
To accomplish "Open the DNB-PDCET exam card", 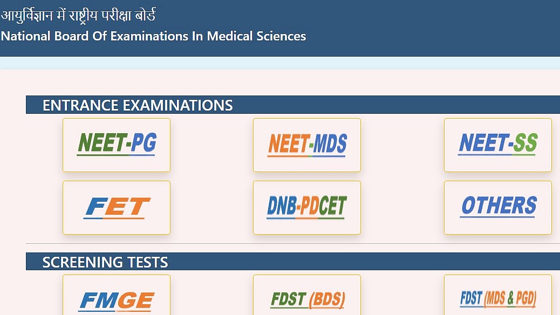I will click(x=307, y=207).
